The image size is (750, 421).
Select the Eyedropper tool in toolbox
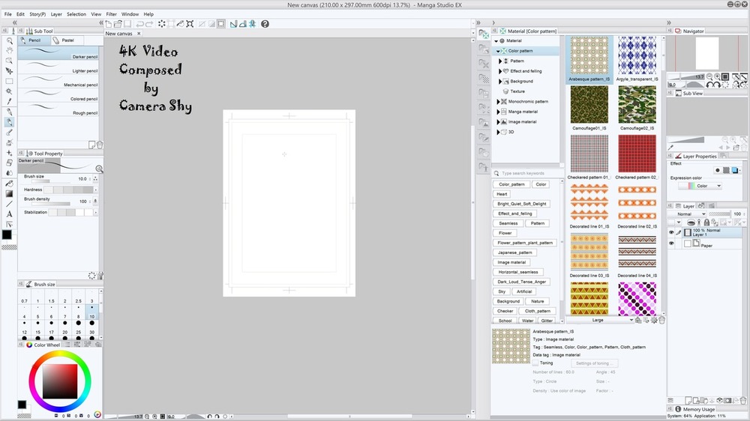9,101
